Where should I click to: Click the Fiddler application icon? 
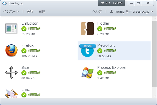coord(87,29)
